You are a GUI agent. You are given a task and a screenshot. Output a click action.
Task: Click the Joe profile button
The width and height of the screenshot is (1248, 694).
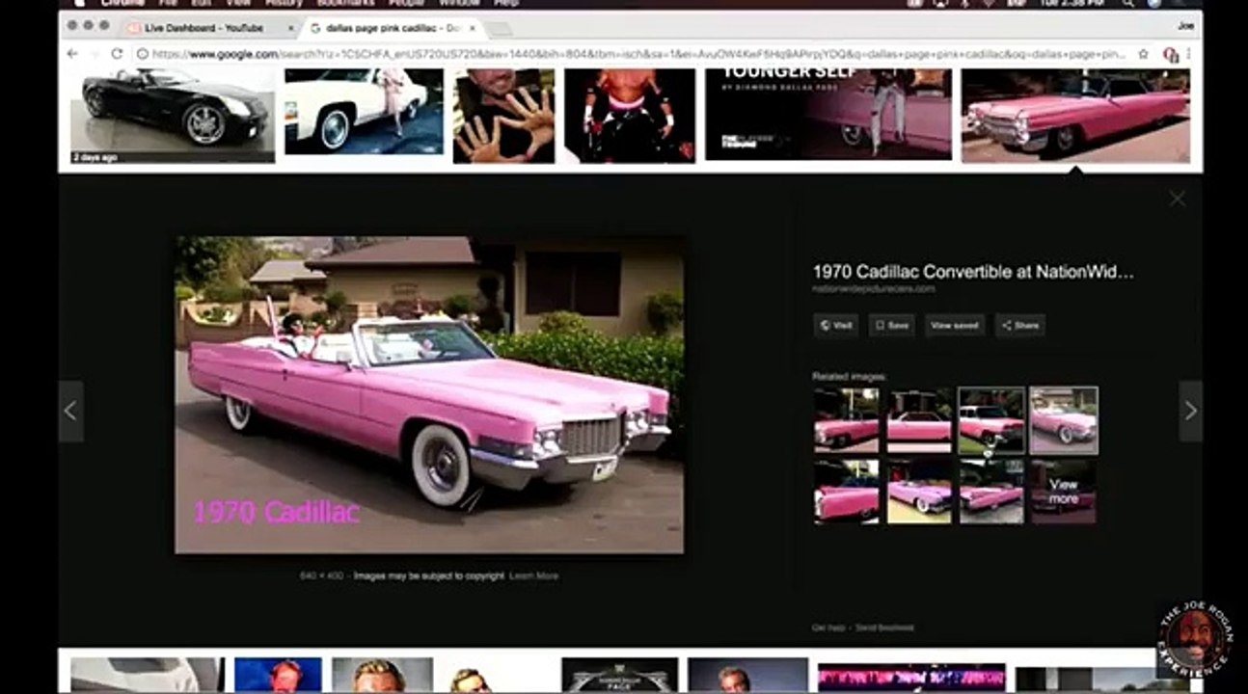[1185, 26]
